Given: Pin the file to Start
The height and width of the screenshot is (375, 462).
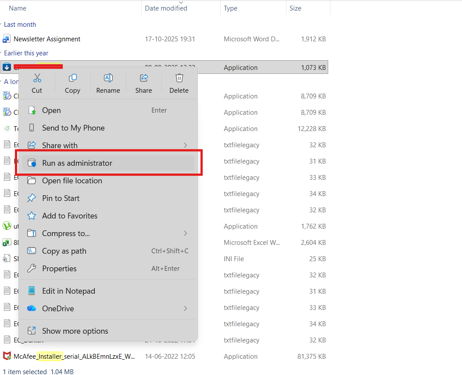Looking at the screenshot, I should (61, 198).
